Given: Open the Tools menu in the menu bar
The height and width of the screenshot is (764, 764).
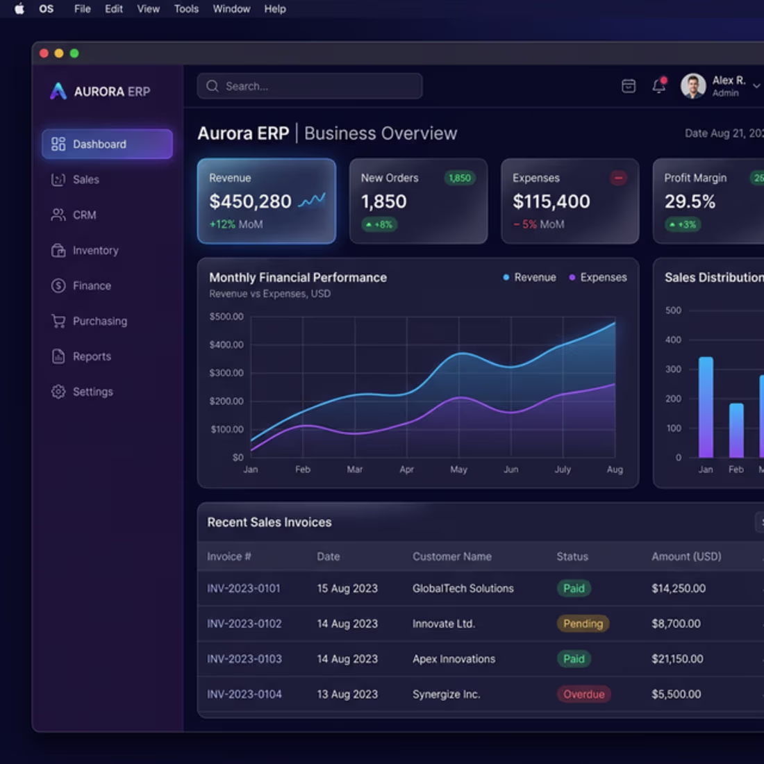Looking at the screenshot, I should tap(185, 9).
